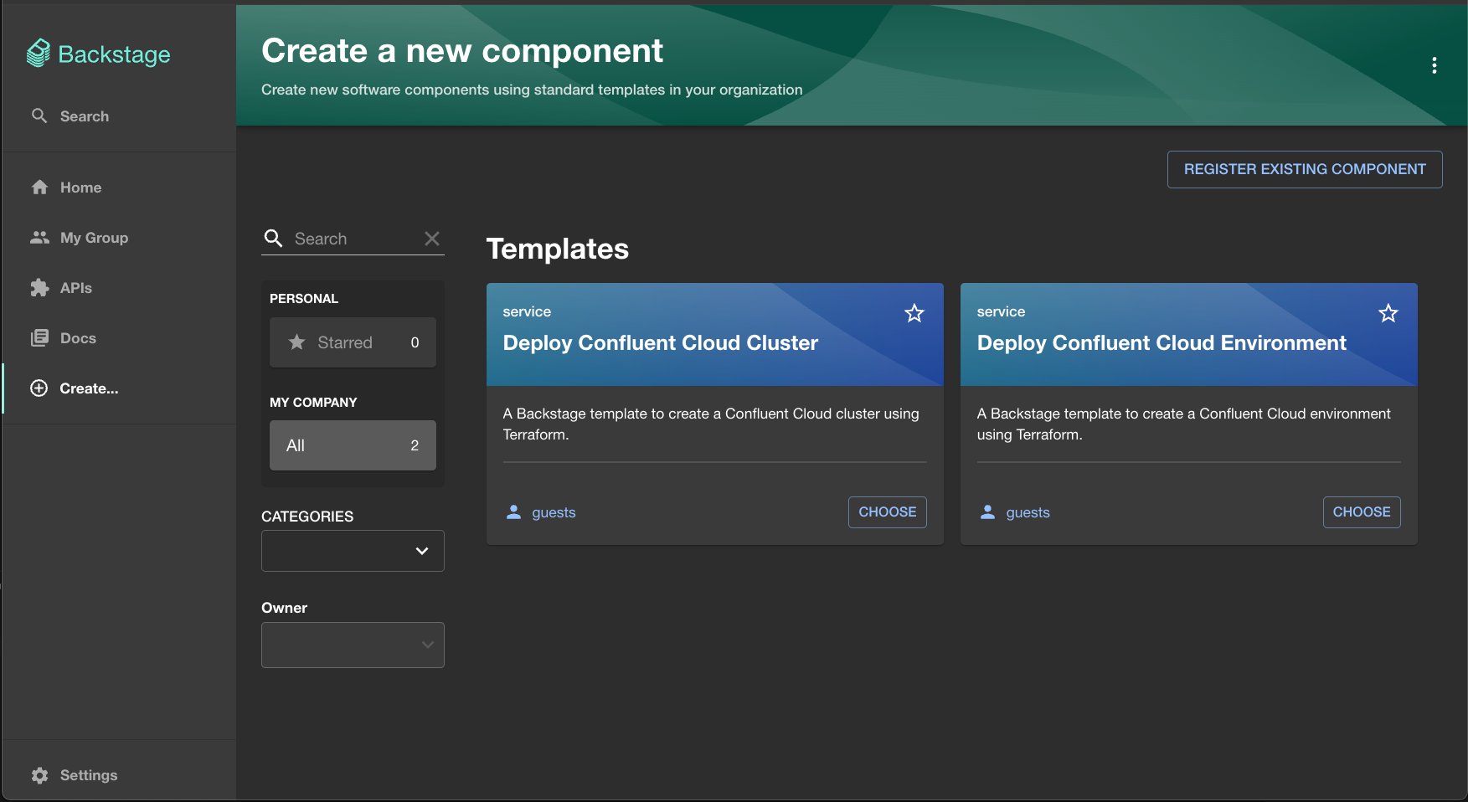Image resolution: width=1468 pixels, height=802 pixels.
Task: Open the Docs section
Action: click(118, 338)
